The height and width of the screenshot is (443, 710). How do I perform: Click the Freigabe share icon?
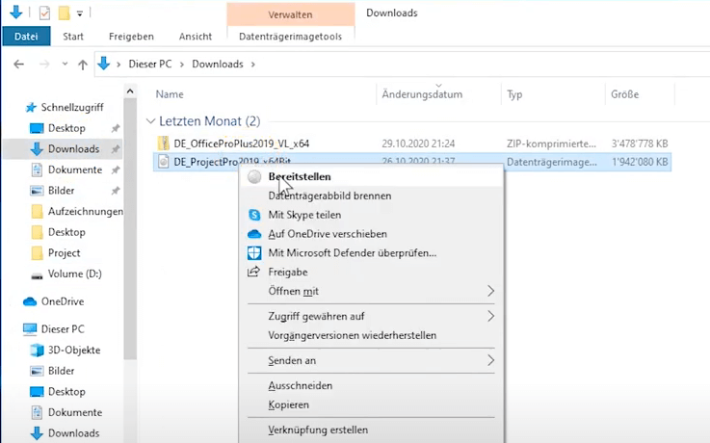point(254,272)
